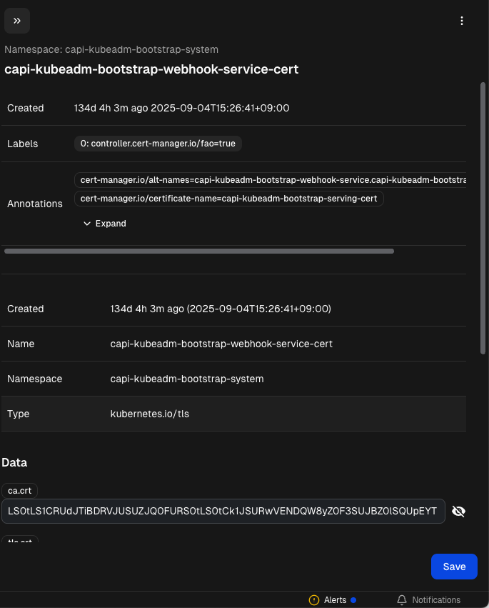The height and width of the screenshot is (608, 489).
Task: Click the ca.crt key label
Action: click(20, 491)
